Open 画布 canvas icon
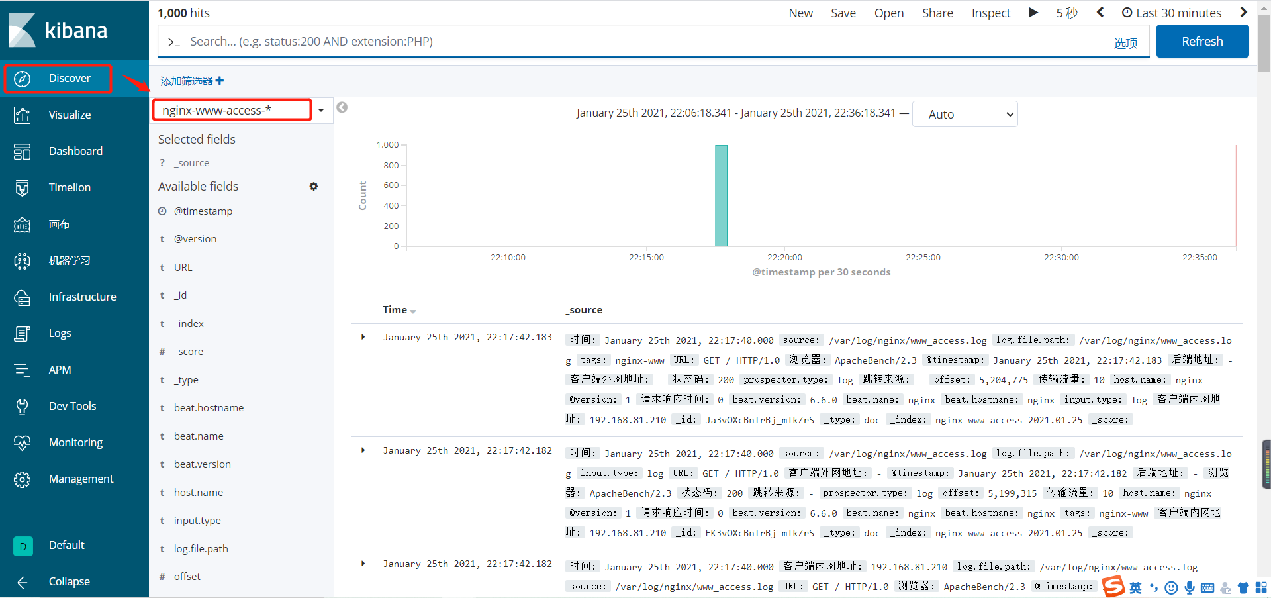 [x=22, y=224]
